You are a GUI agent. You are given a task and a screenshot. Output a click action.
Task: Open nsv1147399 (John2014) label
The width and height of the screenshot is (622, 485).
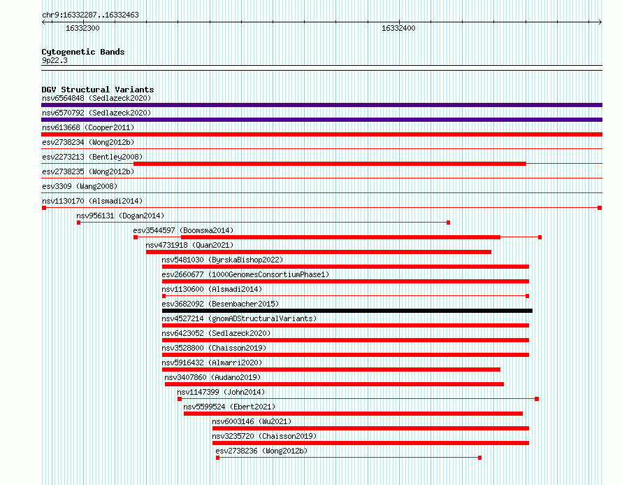pos(221,392)
